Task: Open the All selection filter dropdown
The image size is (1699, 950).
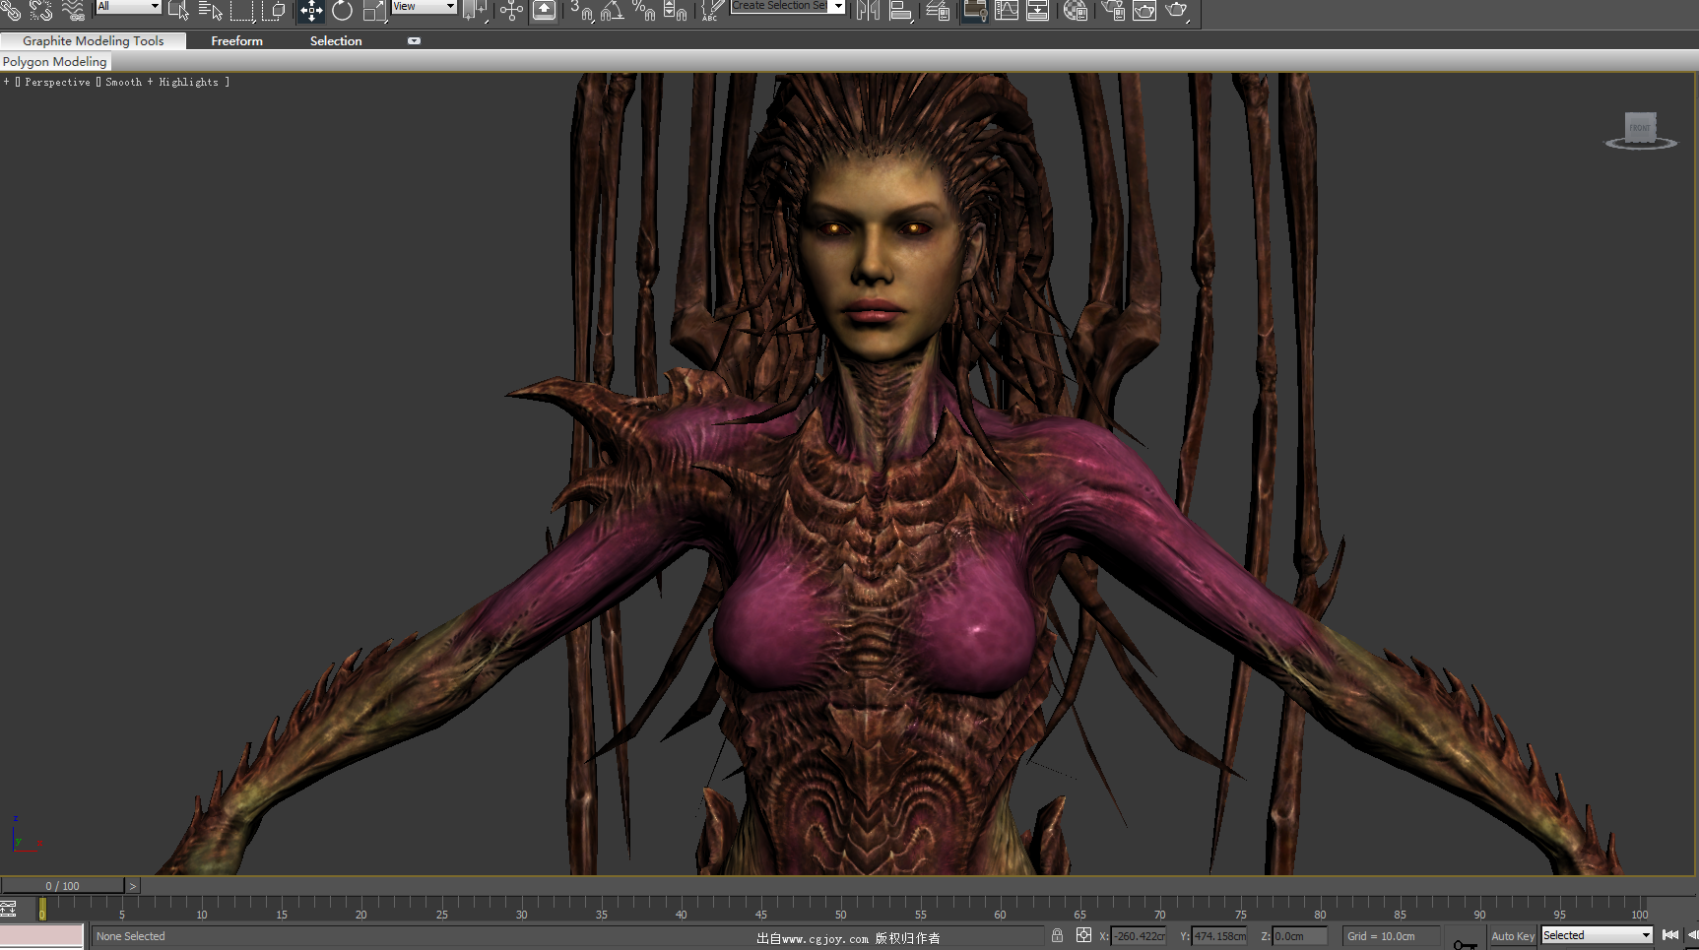Action: coord(128,6)
